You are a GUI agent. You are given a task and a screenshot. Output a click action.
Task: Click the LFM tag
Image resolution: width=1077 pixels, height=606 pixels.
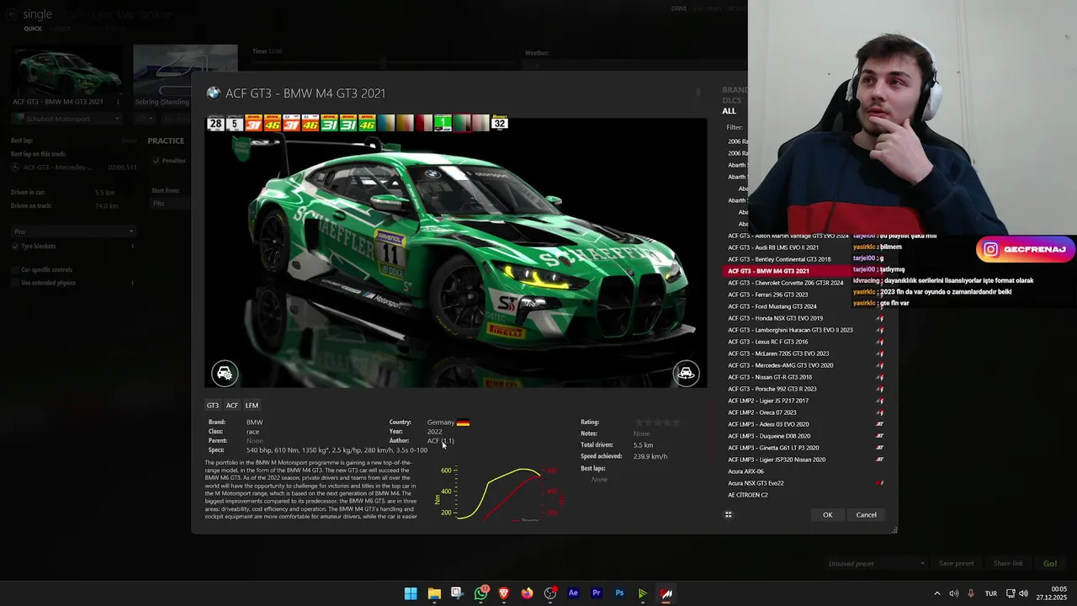pos(252,406)
